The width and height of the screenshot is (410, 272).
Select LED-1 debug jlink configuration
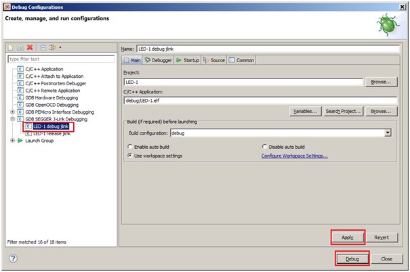click(x=51, y=127)
